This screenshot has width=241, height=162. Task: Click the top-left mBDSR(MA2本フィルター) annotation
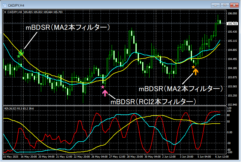(x=68, y=27)
